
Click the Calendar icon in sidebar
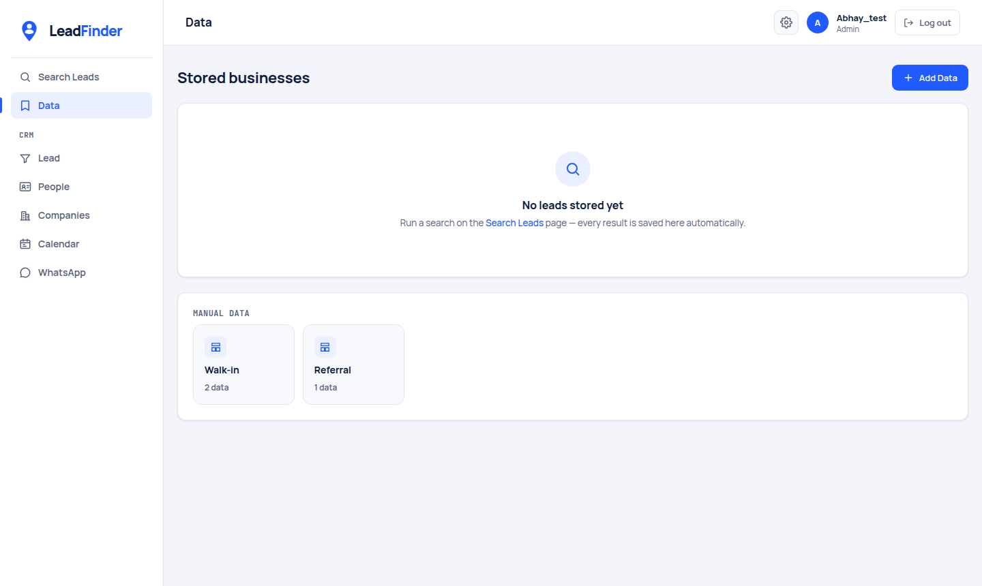pyautogui.click(x=25, y=244)
